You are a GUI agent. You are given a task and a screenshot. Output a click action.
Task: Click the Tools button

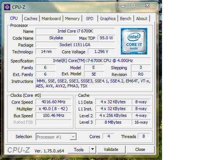click(x=79, y=150)
